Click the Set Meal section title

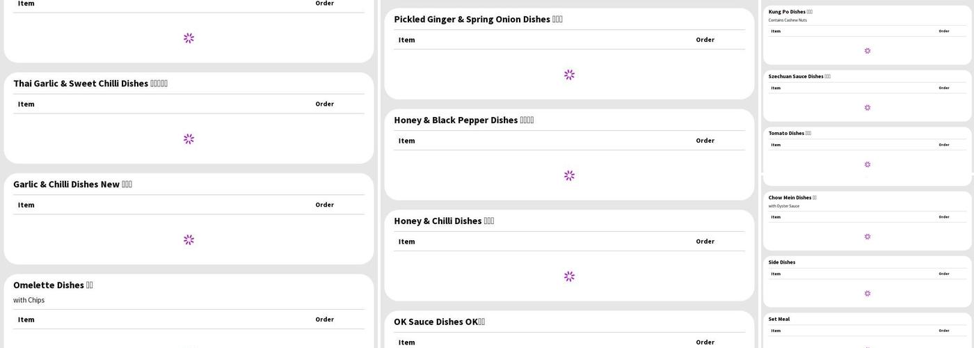[779, 319]
